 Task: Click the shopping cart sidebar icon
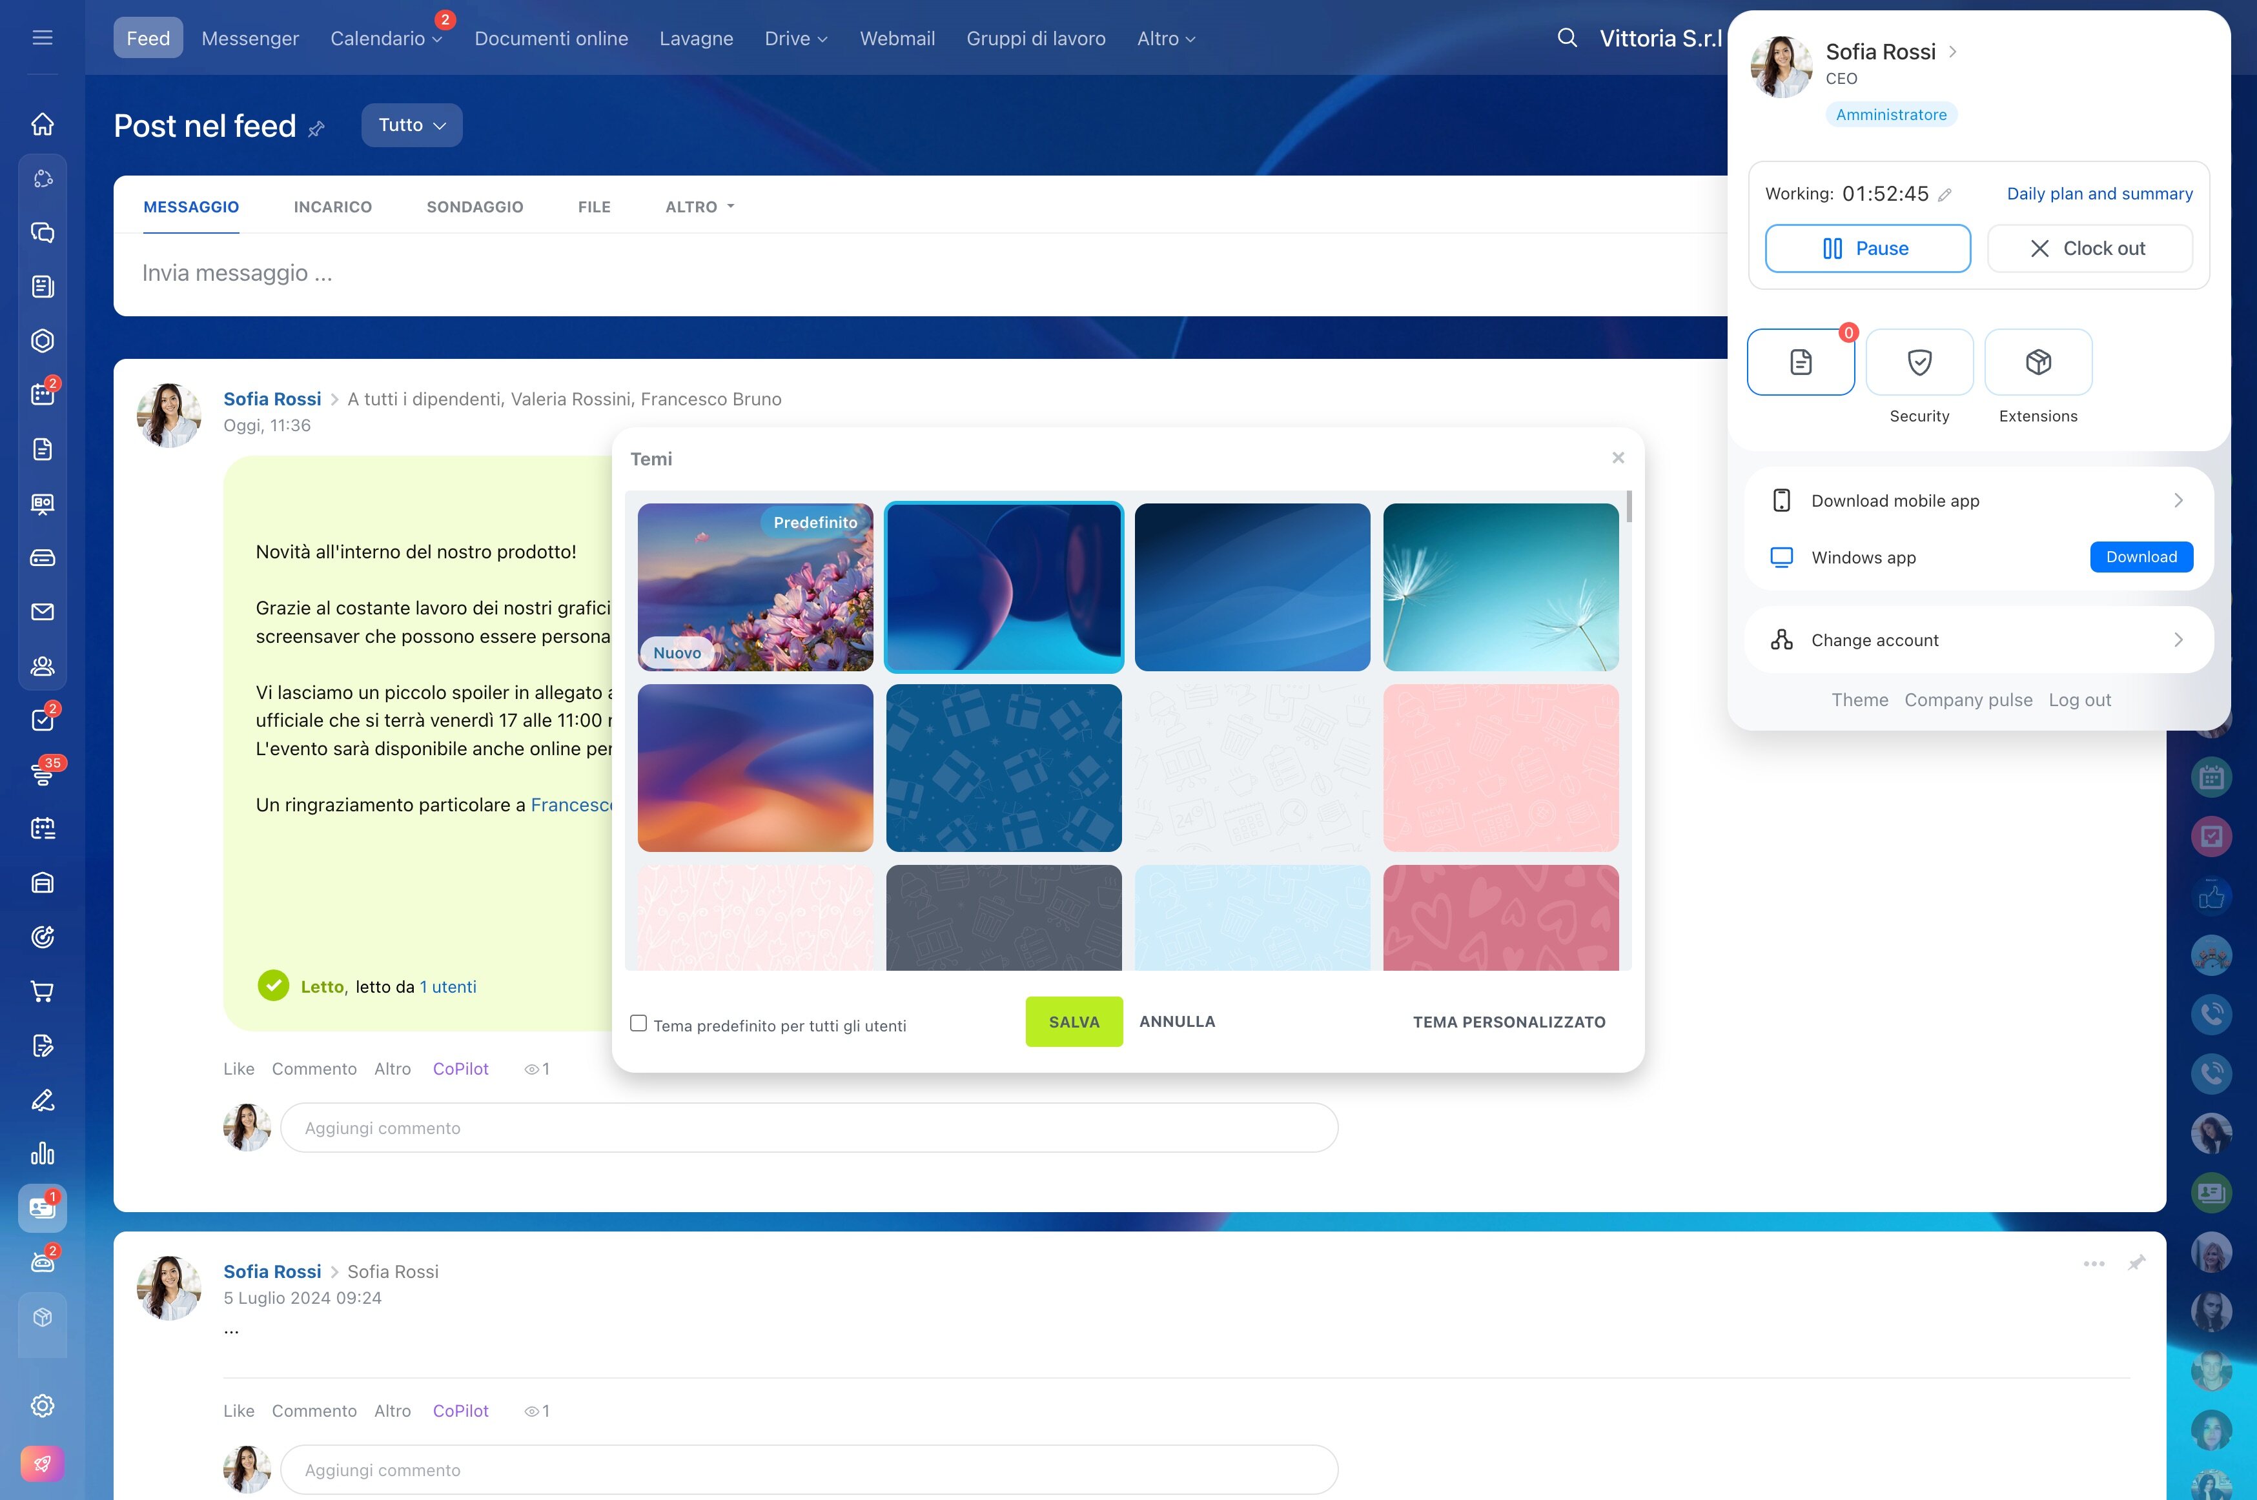pyautogui.click(x=42, y=991)
